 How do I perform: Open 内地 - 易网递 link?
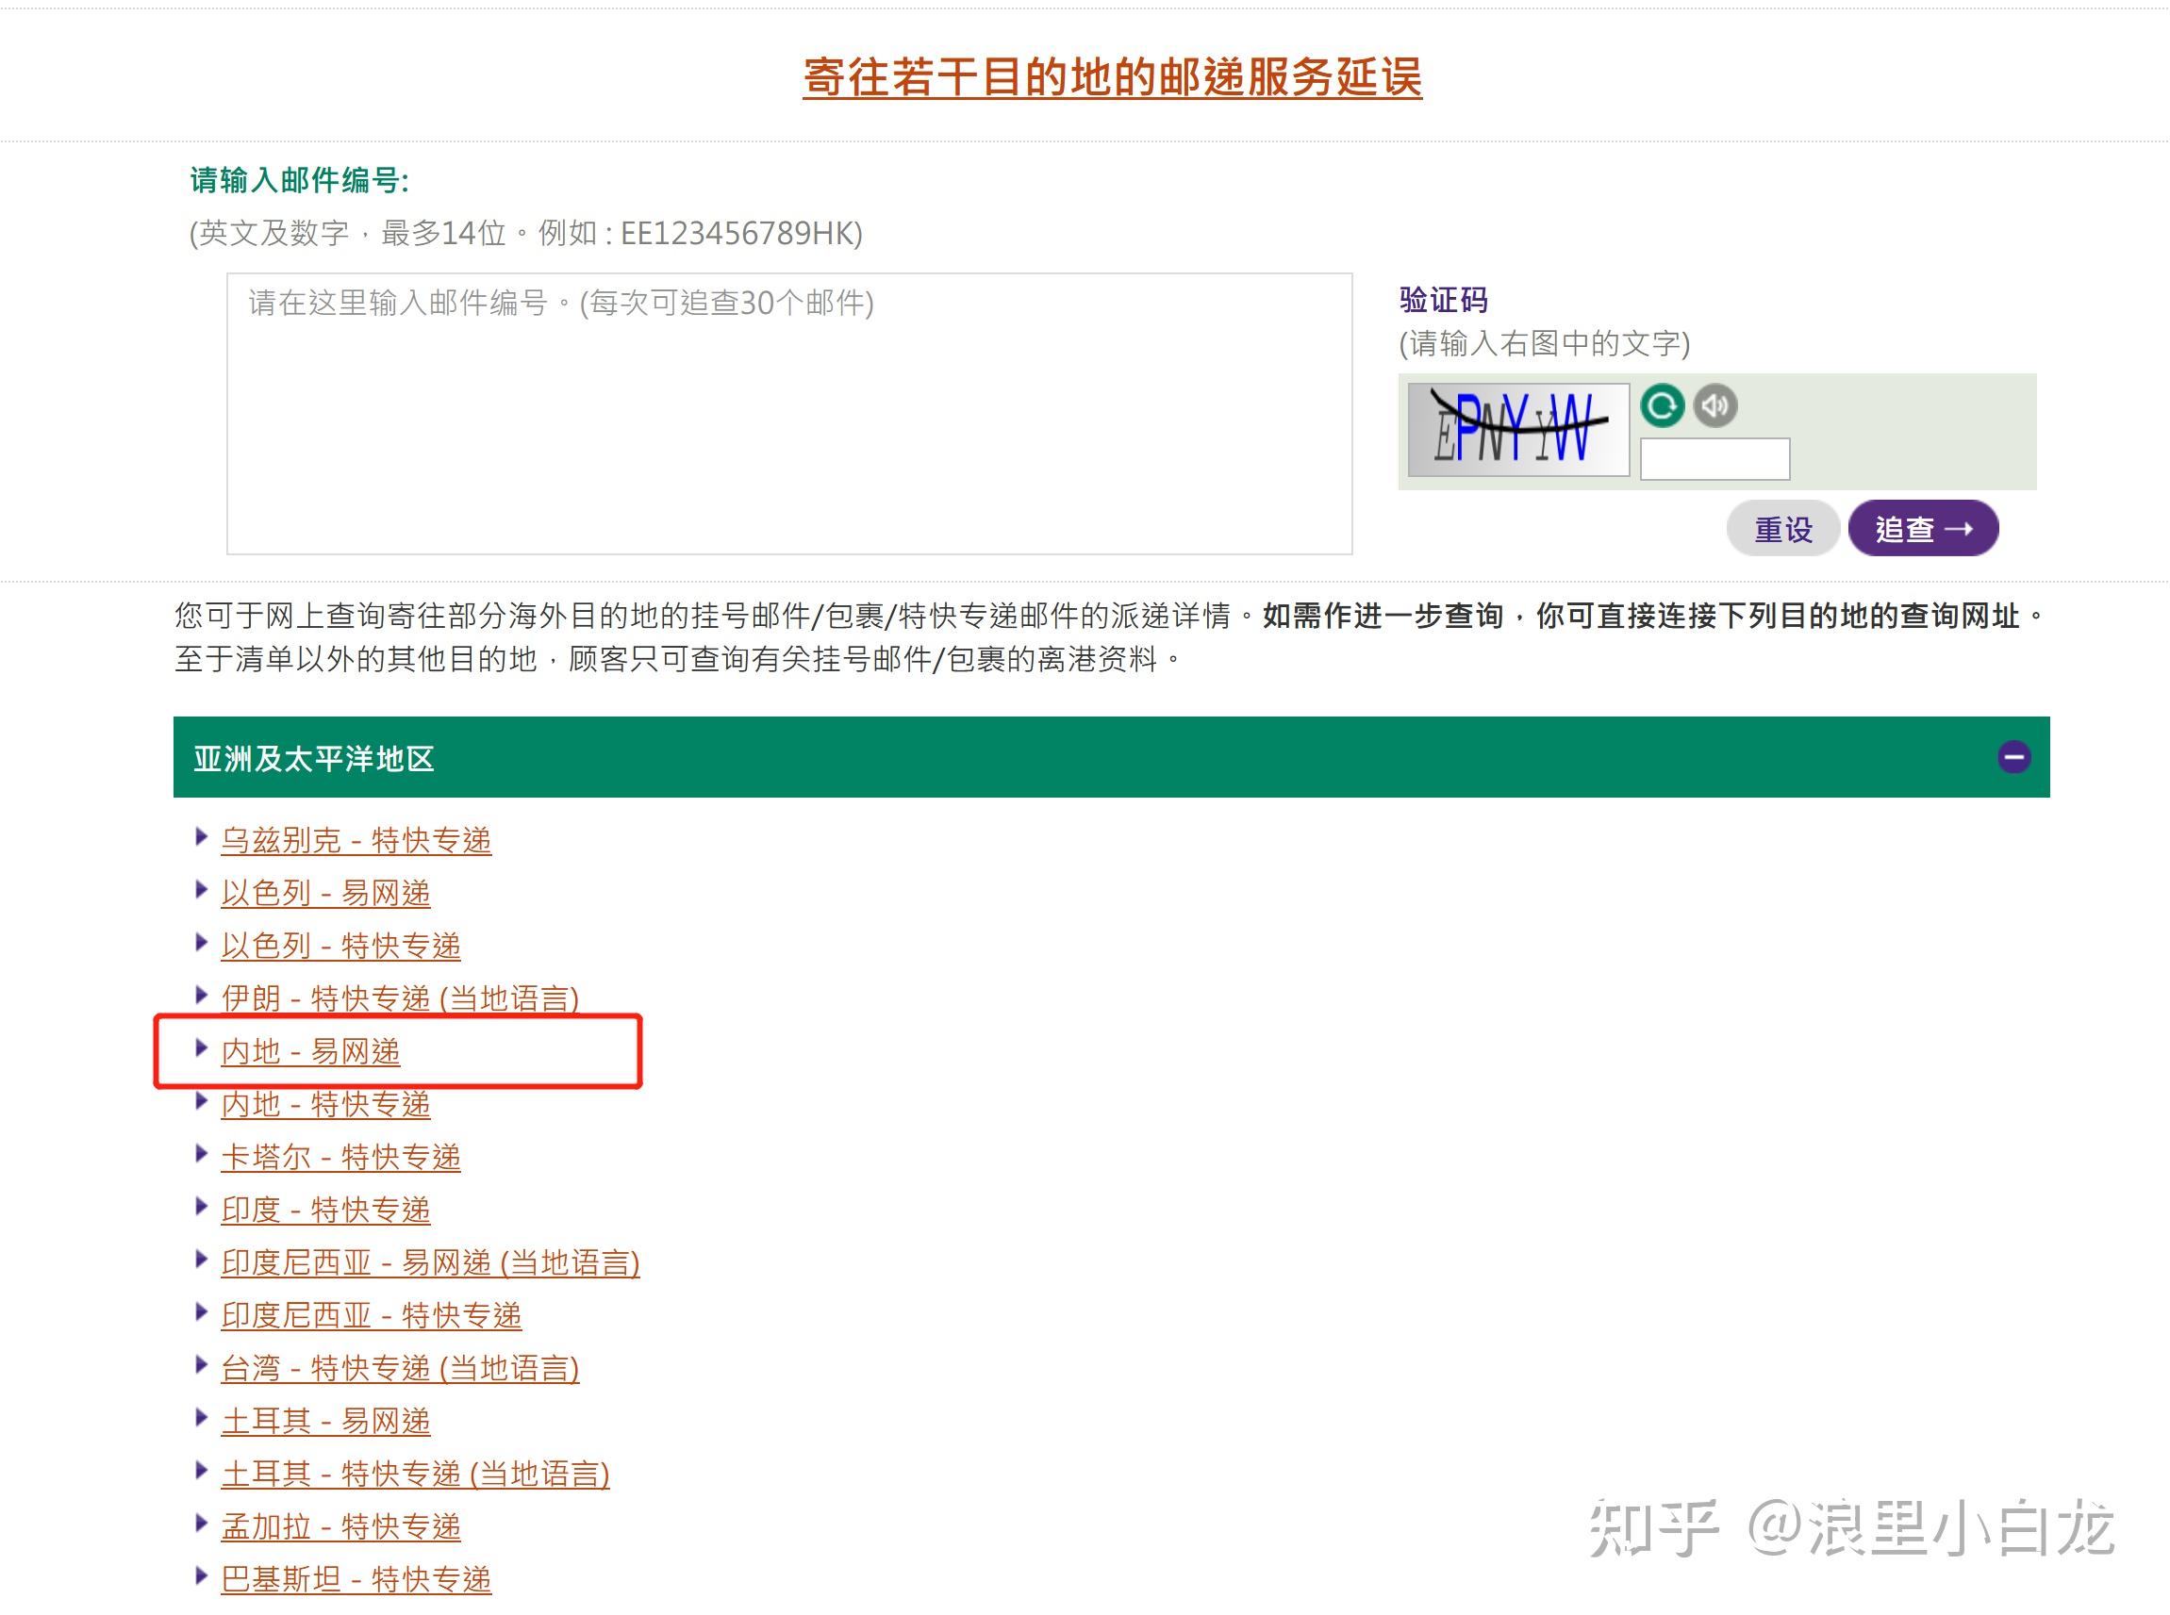tap(311, 1052)
